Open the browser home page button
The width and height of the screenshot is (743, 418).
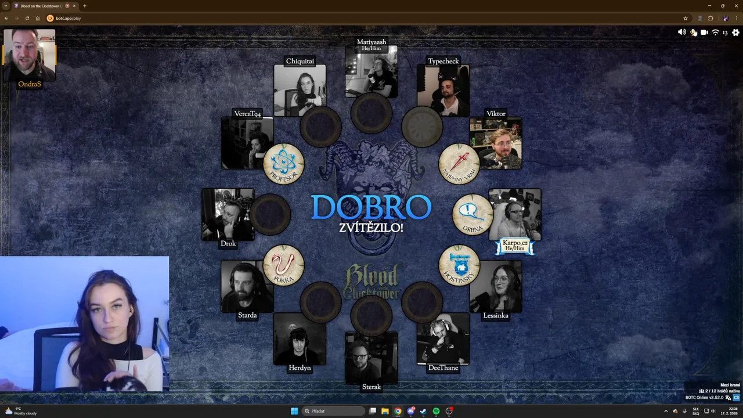(x=38, y=18)
